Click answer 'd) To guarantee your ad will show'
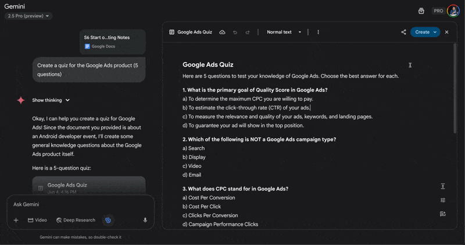The height and width of the screenshot is (245, 465). (x=243, y=126)
